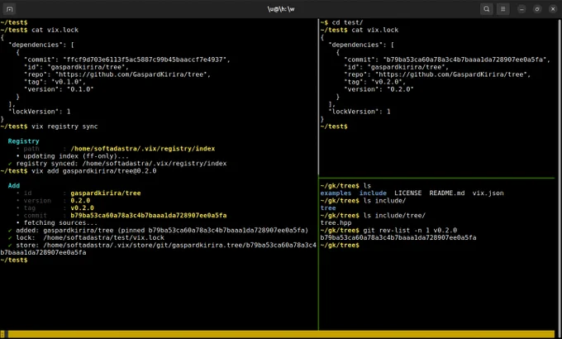The width and height of the screenshot is (562, 339).
Task: Click "cd test/" command in right pane
Action: (347, 22)
